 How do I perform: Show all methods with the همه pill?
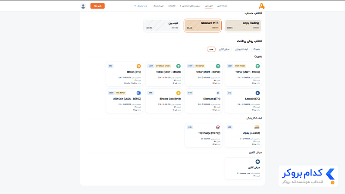tap(211, 49)
